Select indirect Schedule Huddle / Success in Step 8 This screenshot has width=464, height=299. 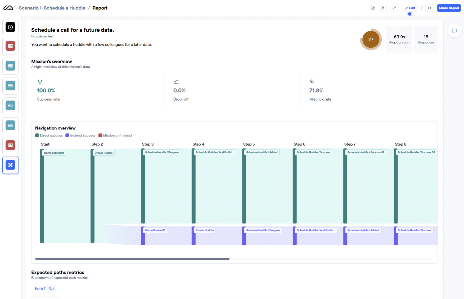point(415,230)
